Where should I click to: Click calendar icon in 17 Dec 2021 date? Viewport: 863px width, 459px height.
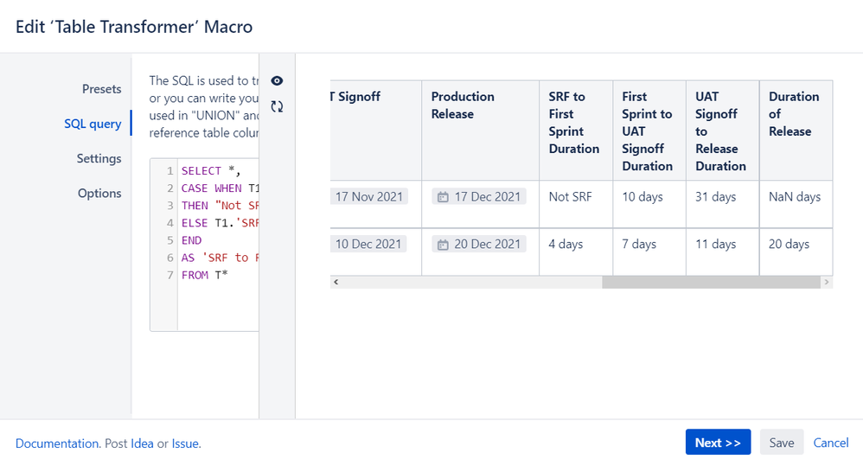click(x=443, y=197)
